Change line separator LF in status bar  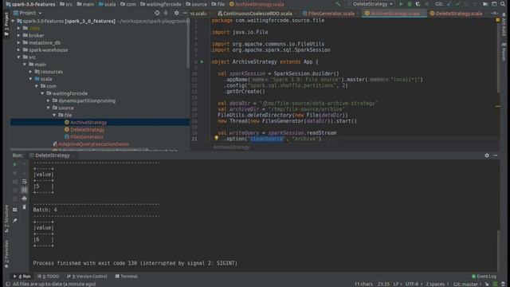pyautogui.click(x=397, y=284)
